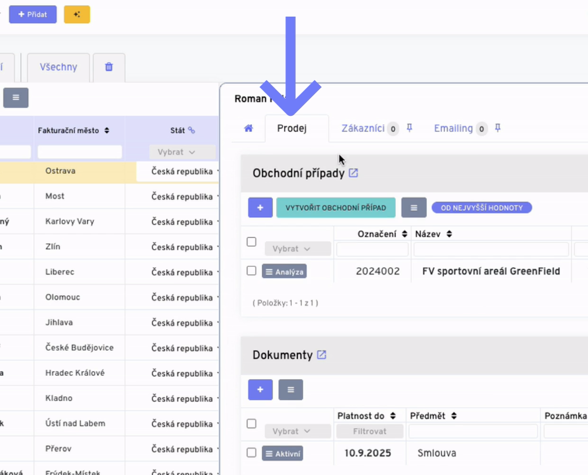This screenshot has height=475, width=588.
Task: Switch to the Zákazníci tab
Action: (363, 128)
